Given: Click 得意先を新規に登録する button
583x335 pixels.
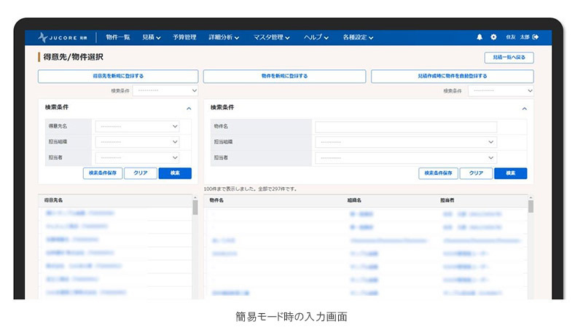Looking at the screenshot, I should click(118, 76).
